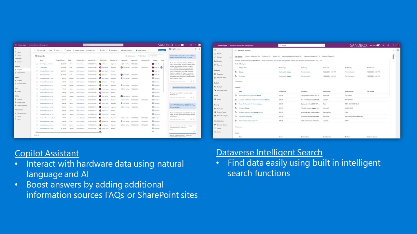Open Users in left screenshot's sidebar

pos(19,119)
